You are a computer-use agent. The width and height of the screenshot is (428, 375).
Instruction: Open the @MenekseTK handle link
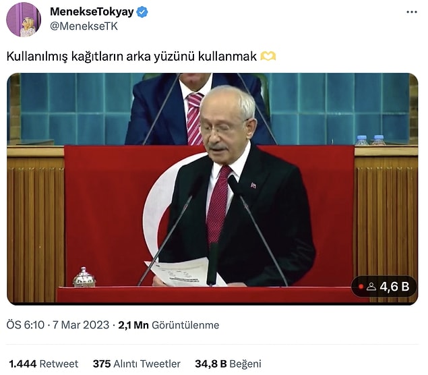[84, 26]
